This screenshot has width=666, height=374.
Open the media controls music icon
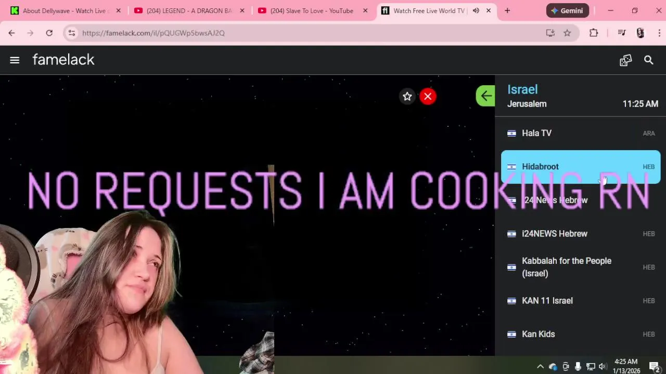coord(622,33)
